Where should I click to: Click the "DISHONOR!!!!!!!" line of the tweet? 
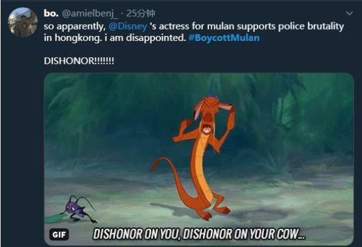tap(79, 61)
